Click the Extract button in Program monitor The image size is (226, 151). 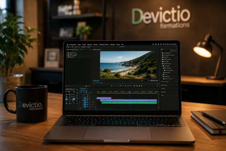click(137, 86)
